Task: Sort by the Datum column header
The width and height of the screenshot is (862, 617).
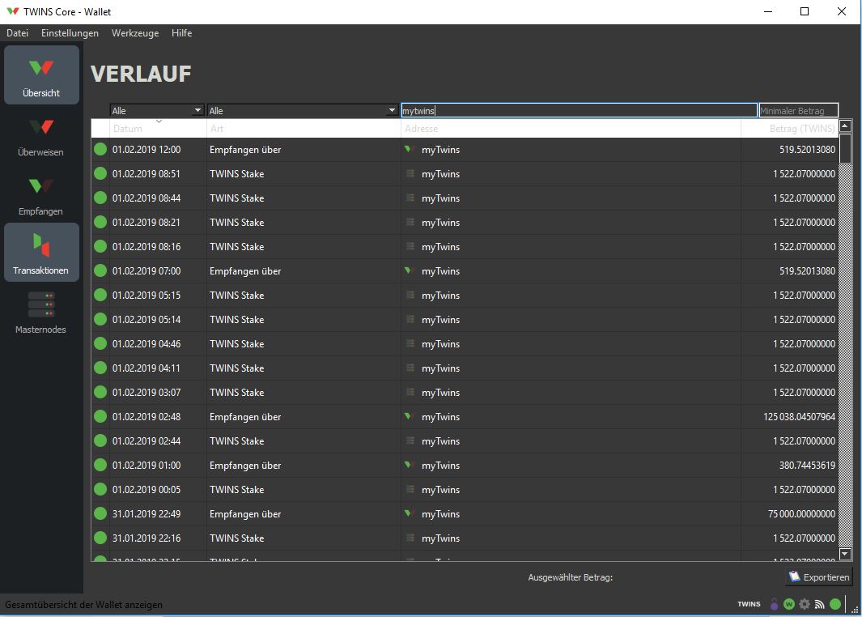Action: tap(158, 128)
